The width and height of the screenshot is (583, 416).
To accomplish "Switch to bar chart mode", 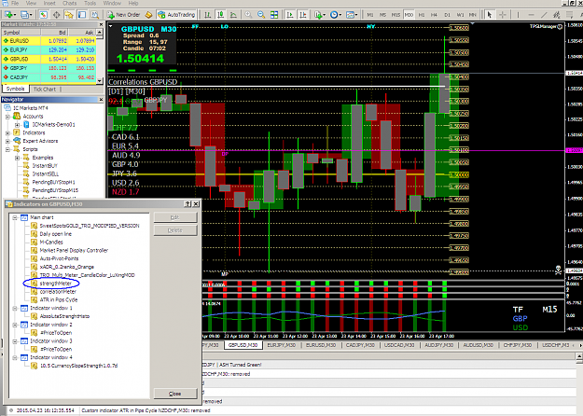I will 208,15.
